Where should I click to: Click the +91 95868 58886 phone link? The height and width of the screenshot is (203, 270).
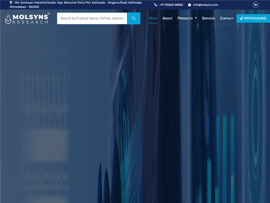pos(171,5)
